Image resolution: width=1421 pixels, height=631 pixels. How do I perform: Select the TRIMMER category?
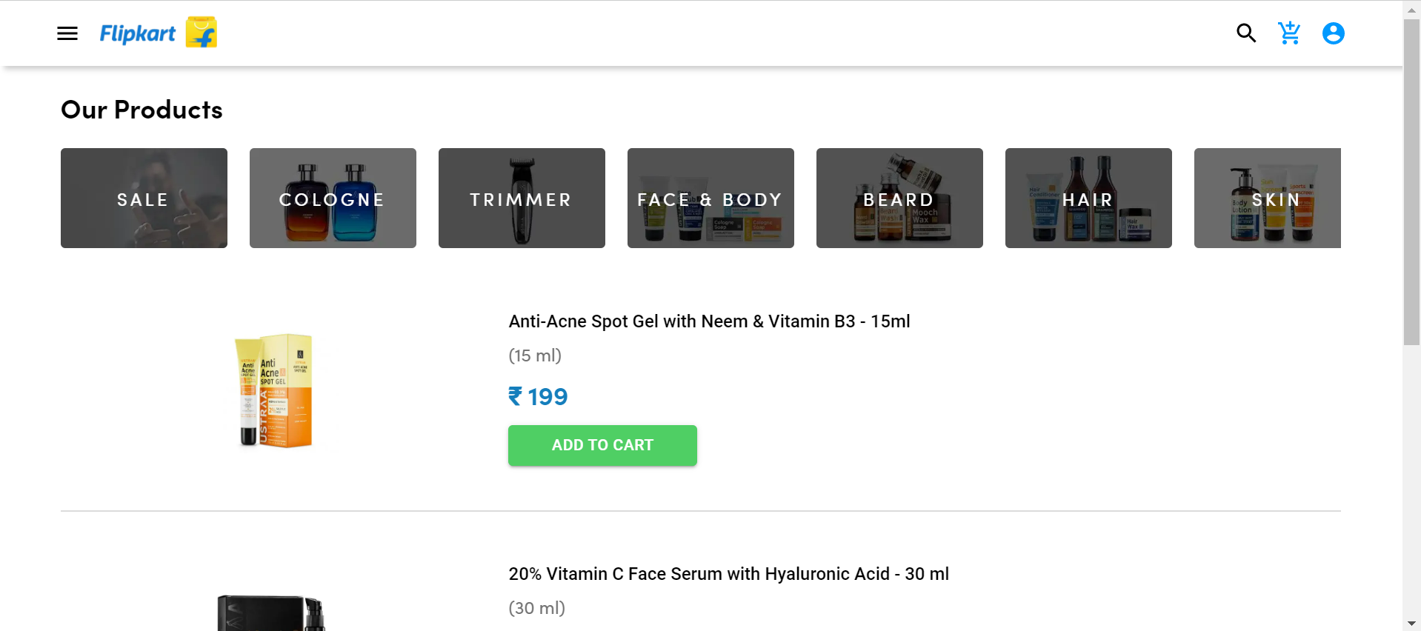click(x=522, y=198)
